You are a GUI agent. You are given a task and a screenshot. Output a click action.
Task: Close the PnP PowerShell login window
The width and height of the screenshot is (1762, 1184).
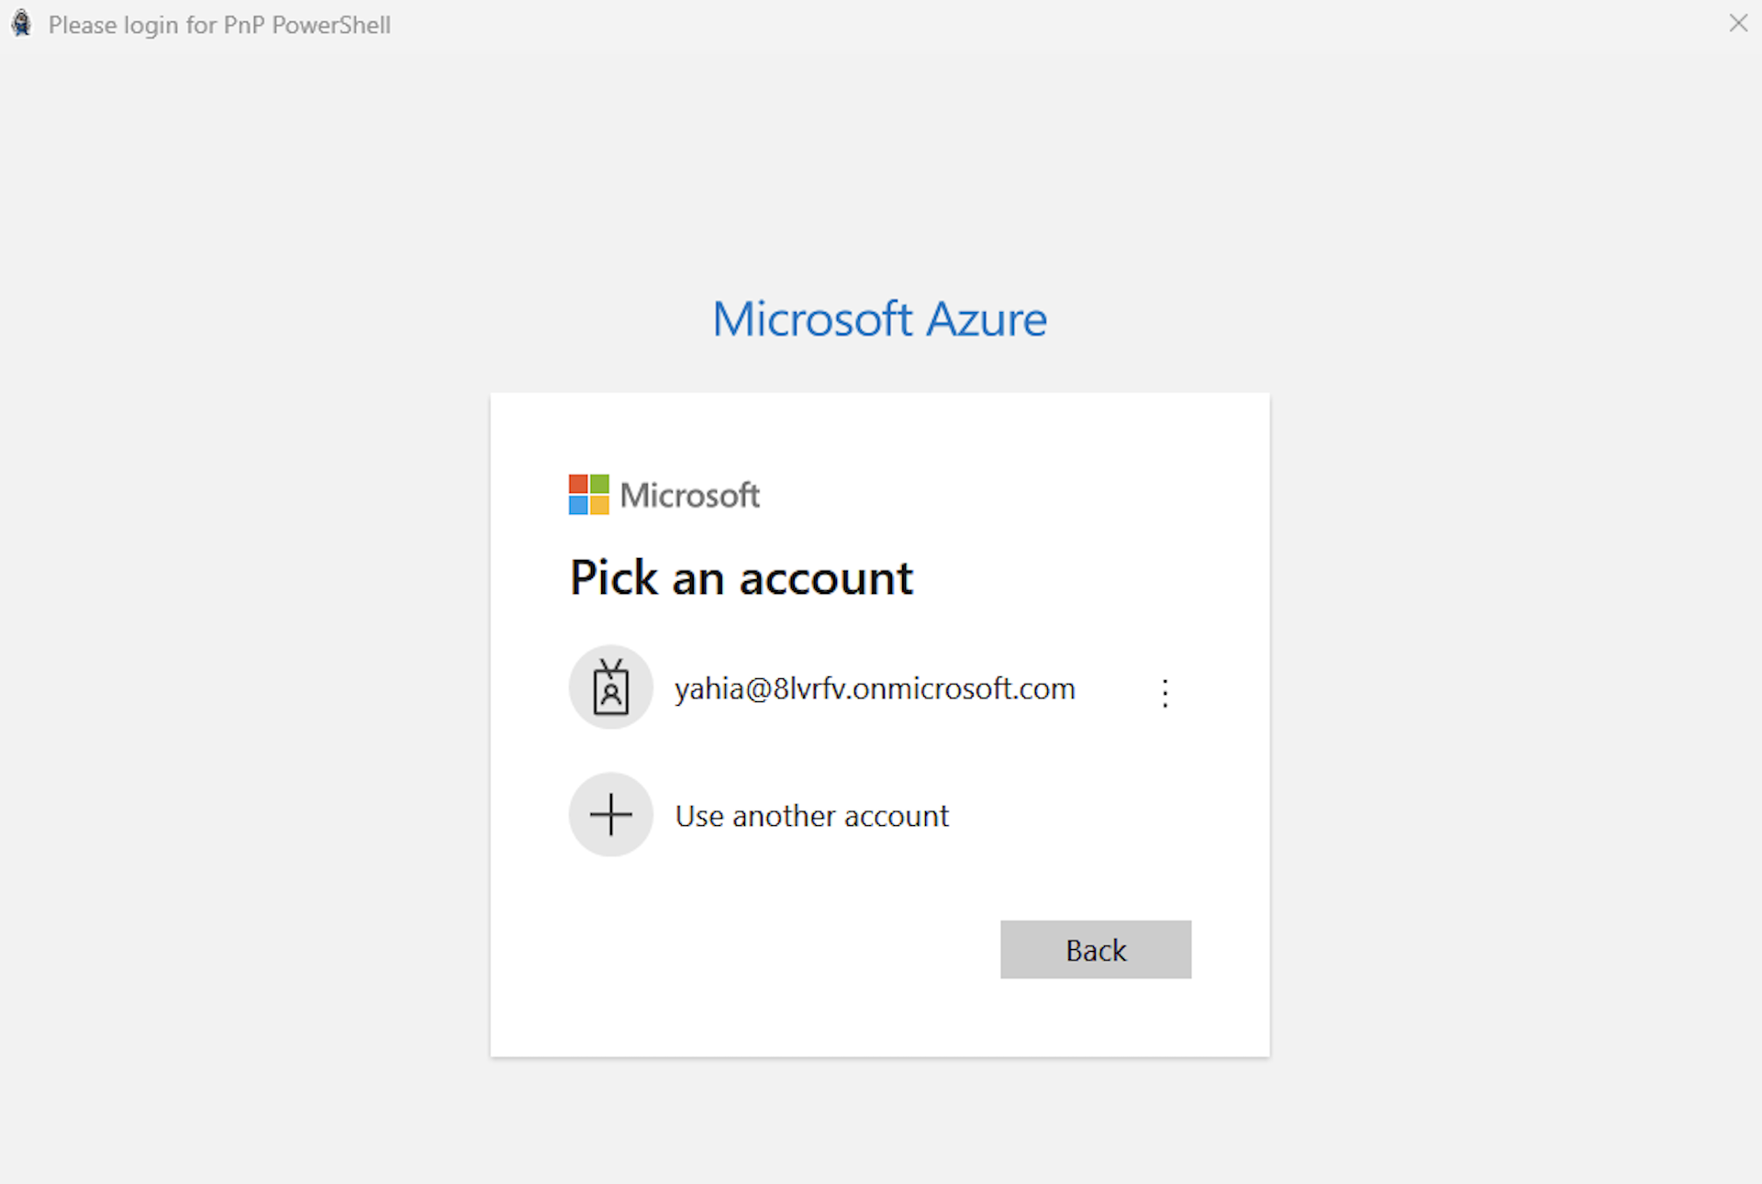coord(1737,24)
